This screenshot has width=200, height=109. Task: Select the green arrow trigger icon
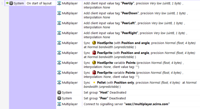tap(7, 3)
